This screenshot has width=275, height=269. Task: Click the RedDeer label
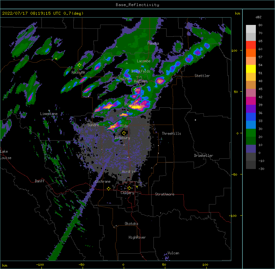[x=141, y=81]
